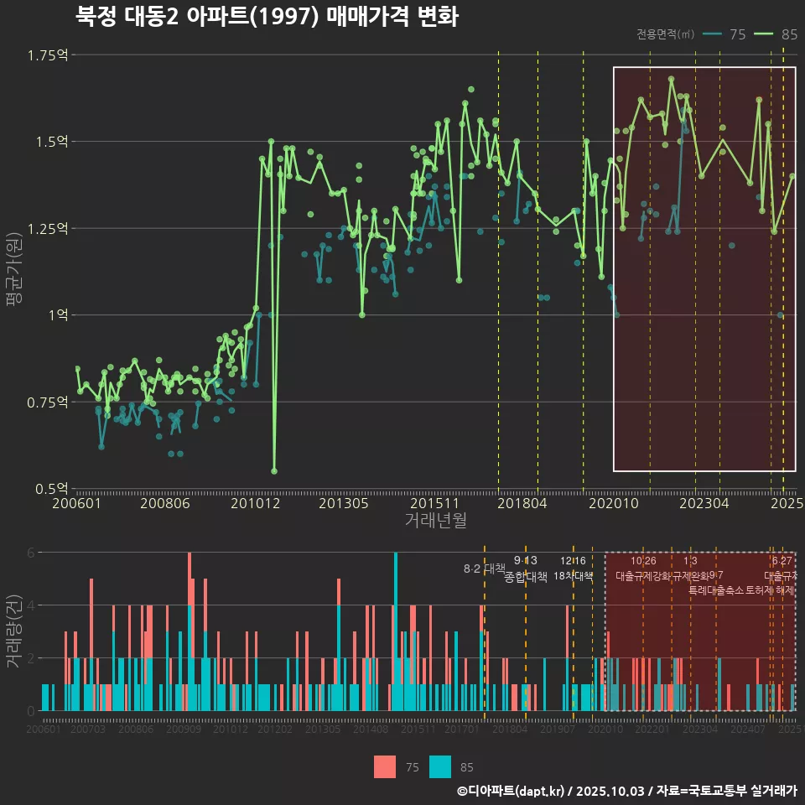Click the 8·2 대책 policy marker
This screenshot has width=805, height=805.
click(x=483, y=569)
